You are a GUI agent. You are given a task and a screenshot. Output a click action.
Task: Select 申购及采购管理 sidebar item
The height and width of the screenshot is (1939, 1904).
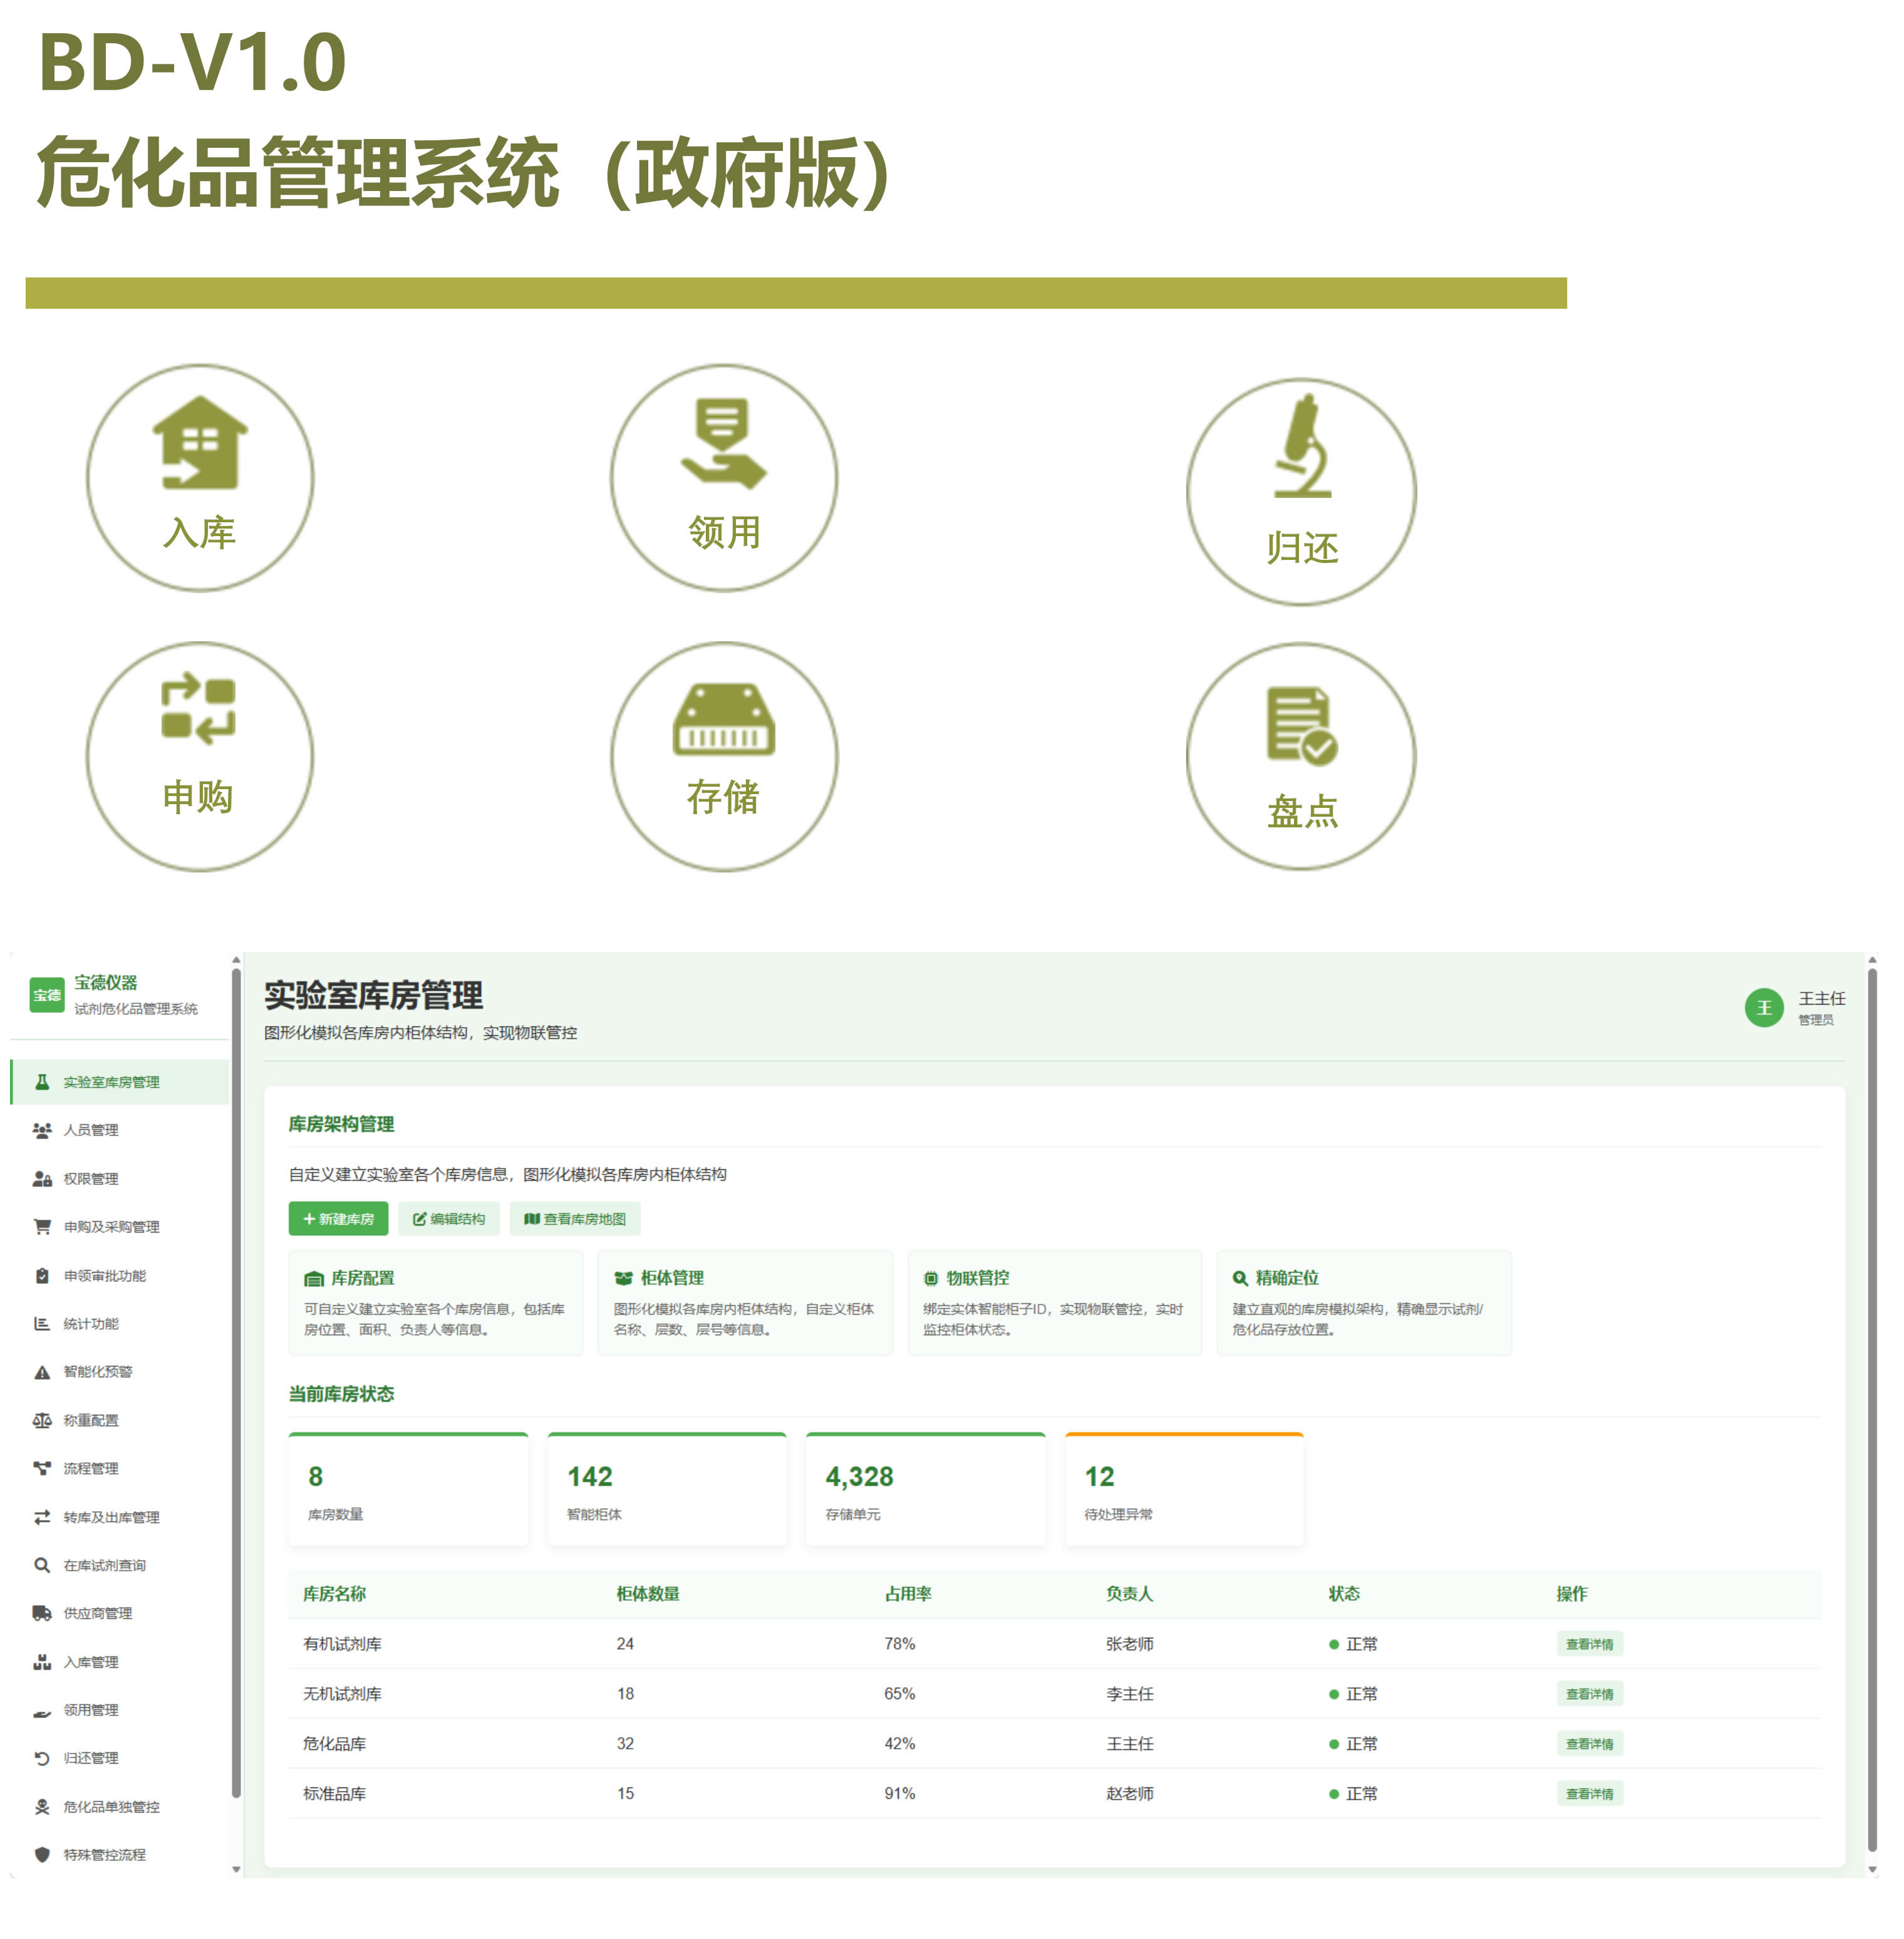[111, 1226]
